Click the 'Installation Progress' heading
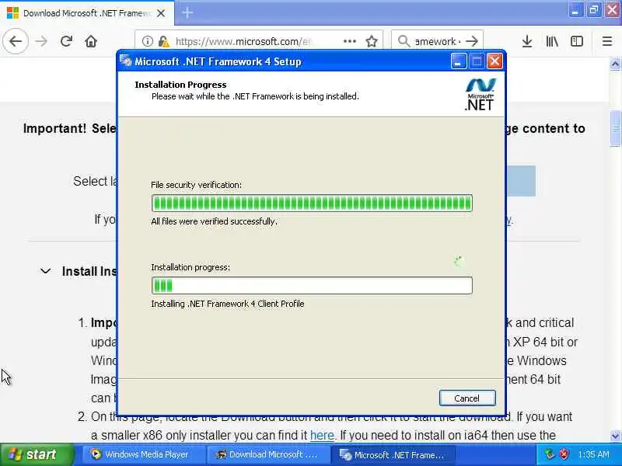This screenshot has width=622, height=466. [x=180, y=85]
